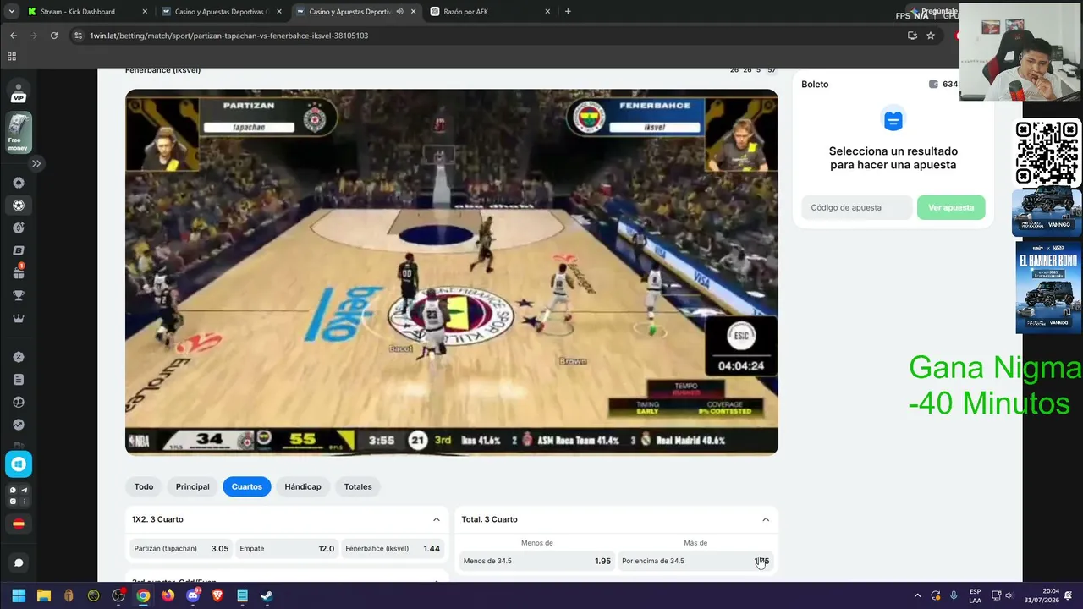Open Steam from the taskbar
This screenshot has width=1083, height=609.
tap(267, 595)
